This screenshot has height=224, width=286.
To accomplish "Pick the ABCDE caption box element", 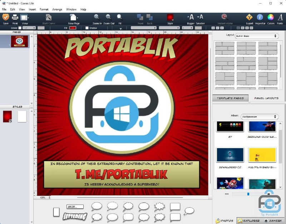I will click(x=75, y=207).
